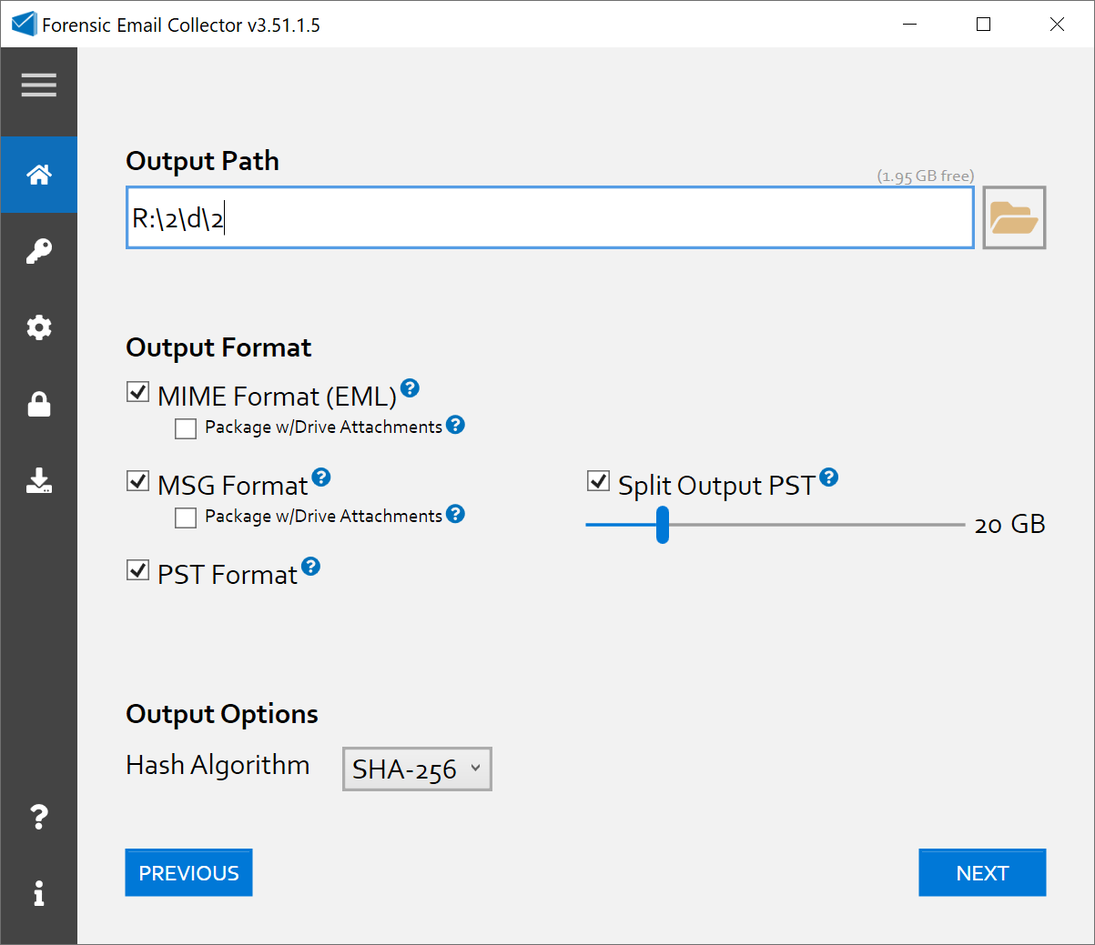The width and height of the screenshot is (1095, 945).
Task: Open the download section in the sidebar
Action: [x=39, y=480]
